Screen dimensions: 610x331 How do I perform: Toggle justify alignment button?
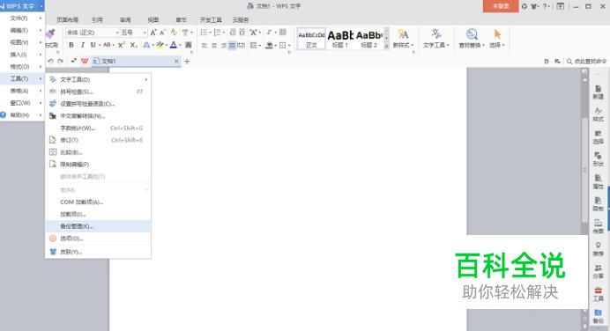(x=232, y=46)
